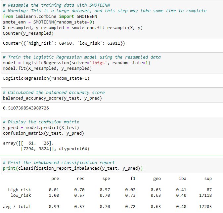
Task: Click the low_risk f1 value 0.73
Action: tap(130, 195)
